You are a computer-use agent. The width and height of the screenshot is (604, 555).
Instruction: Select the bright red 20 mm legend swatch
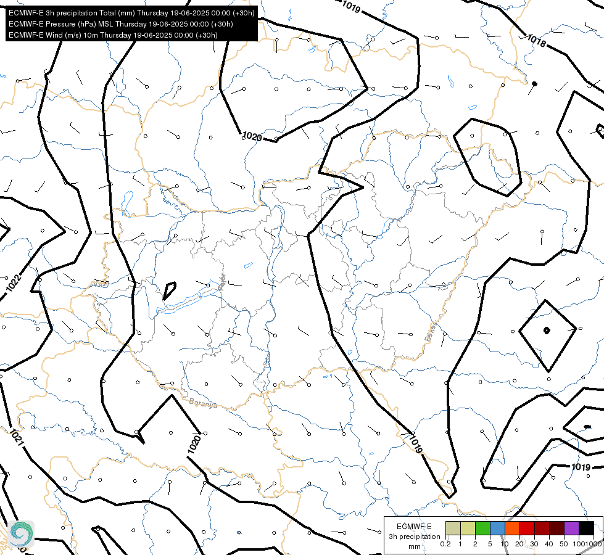click(x=527, y=528)
